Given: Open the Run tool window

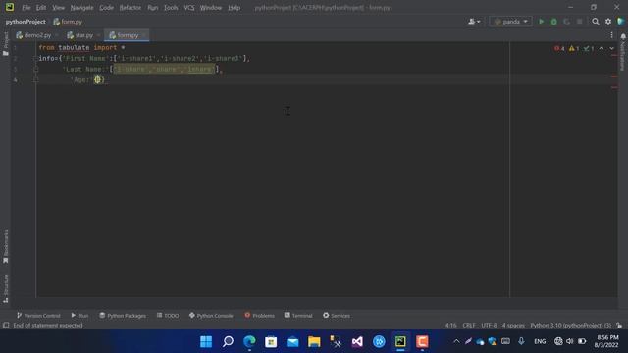Looking at the screenshot, I should 79,316.
